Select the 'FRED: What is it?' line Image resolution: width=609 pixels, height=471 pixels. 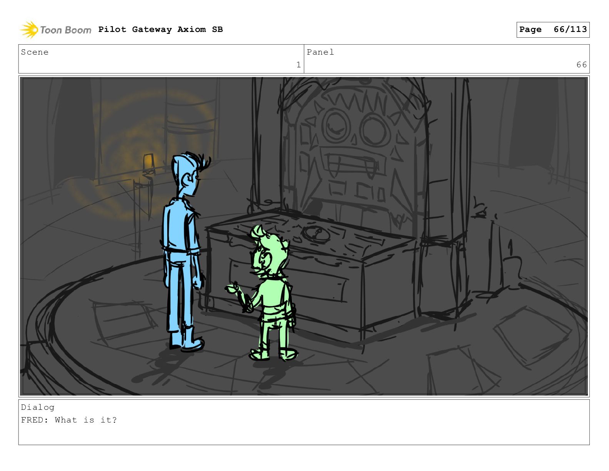69,420
